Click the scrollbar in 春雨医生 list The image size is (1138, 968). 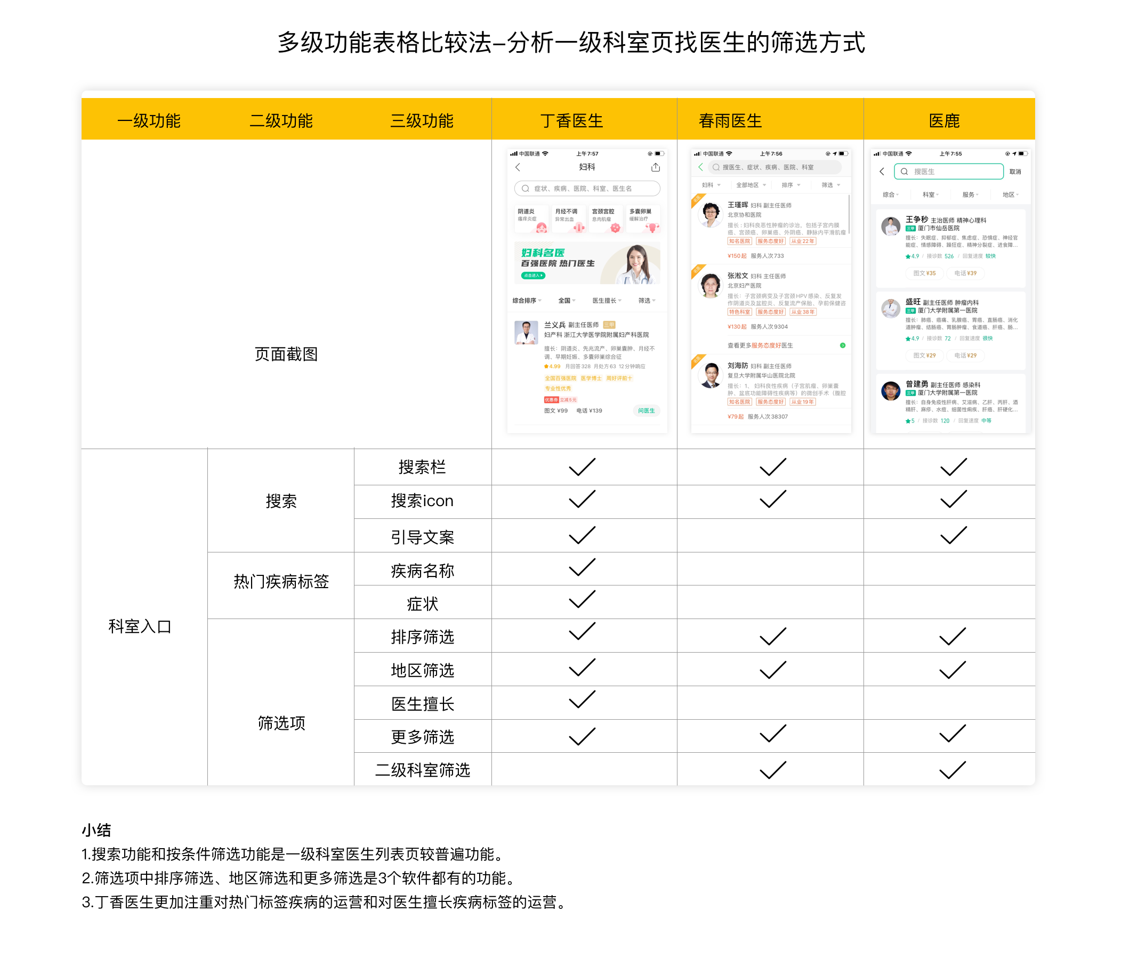point(849,214)
